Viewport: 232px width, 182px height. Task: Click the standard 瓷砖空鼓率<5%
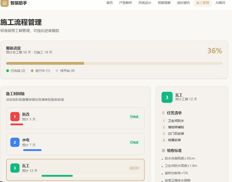[x=176, y=173]
